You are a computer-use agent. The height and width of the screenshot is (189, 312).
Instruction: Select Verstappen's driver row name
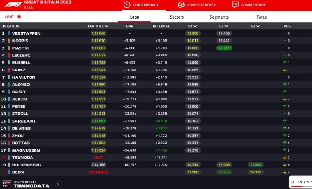(x=26, y=33)
